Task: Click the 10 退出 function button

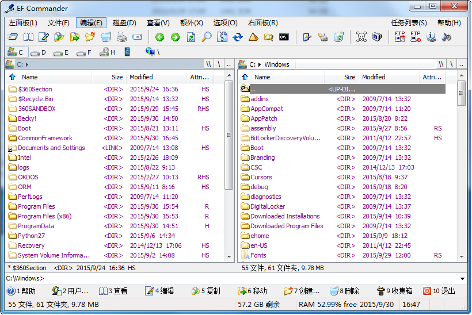Action: click(439, 291)
